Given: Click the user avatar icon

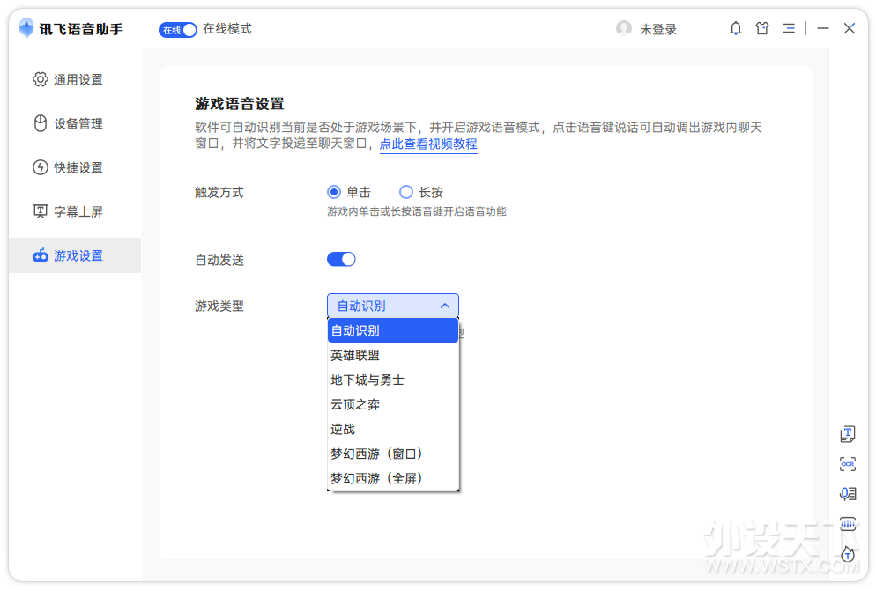Looking at the screenshot, I should [x=623, y=28].
